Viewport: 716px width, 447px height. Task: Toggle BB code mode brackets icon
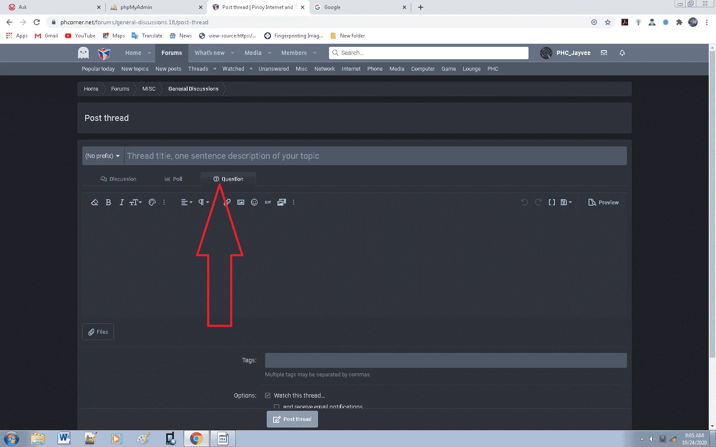tap(552, 202)
